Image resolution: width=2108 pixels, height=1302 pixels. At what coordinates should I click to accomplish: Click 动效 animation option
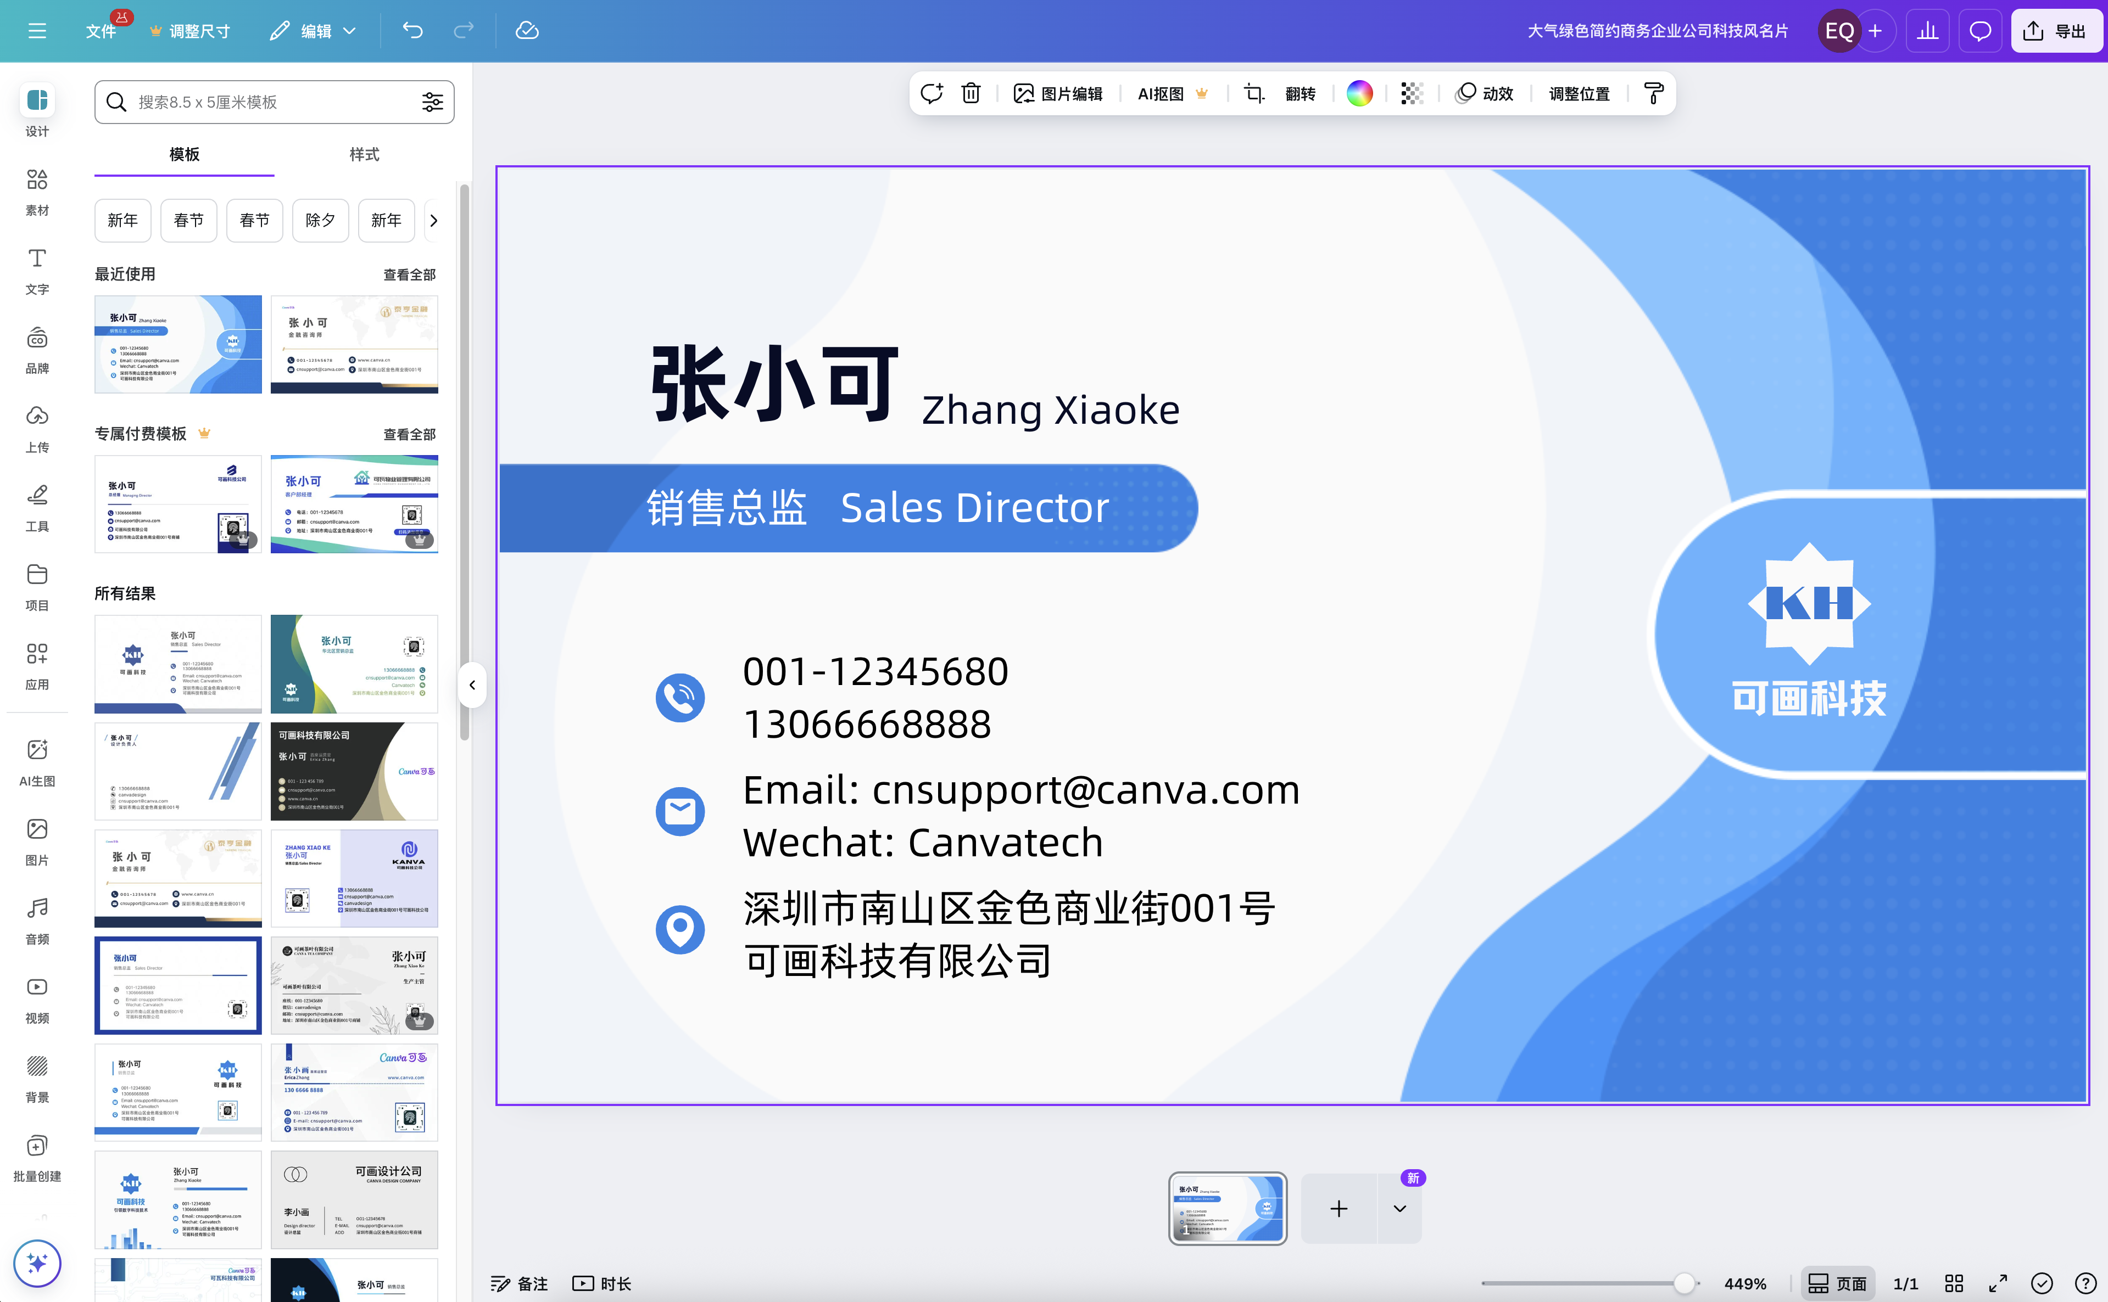point(1484,93)
